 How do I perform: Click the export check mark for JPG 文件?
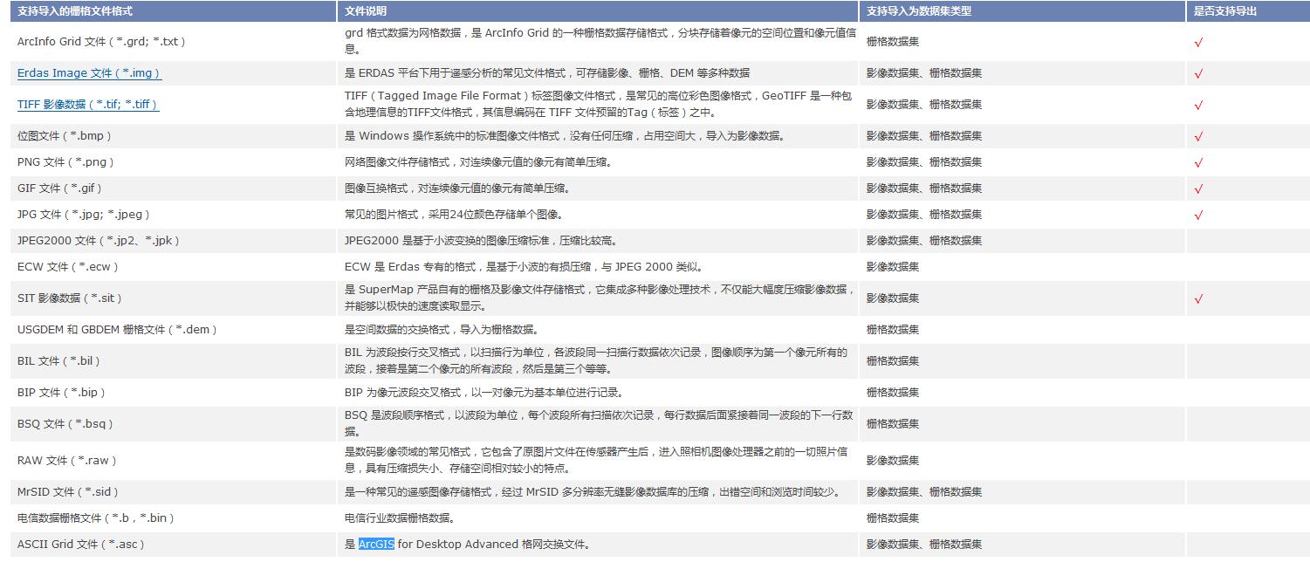(1198, 216)
